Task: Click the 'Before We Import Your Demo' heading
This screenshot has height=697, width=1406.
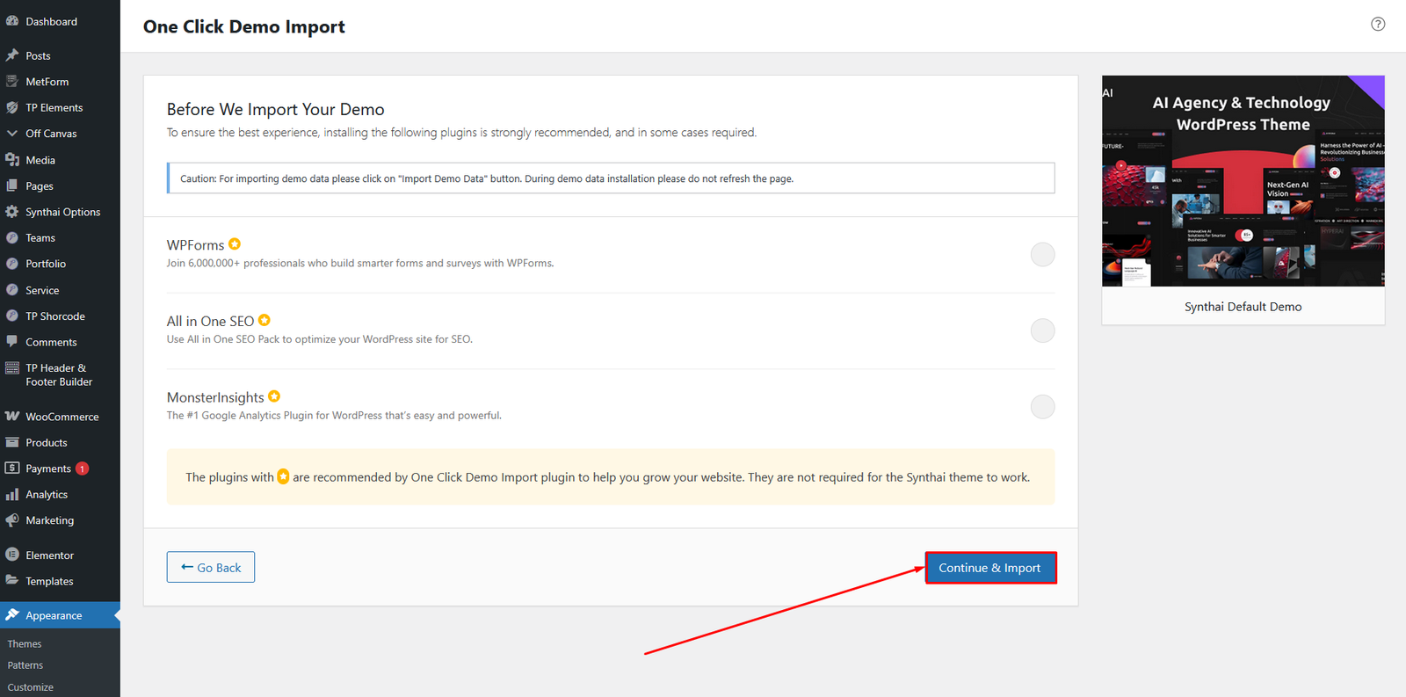Action: tap(276, 109)
